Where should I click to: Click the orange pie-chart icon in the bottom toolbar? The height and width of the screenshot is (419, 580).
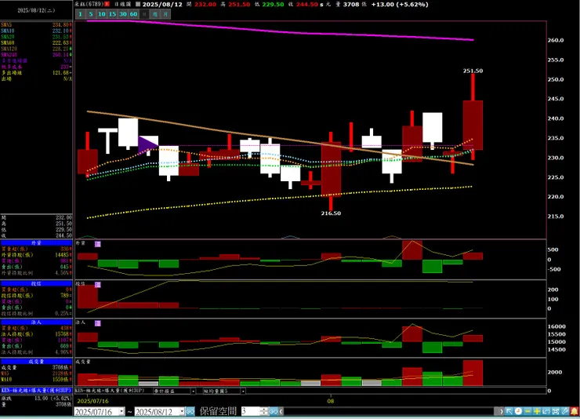(518, 411)
